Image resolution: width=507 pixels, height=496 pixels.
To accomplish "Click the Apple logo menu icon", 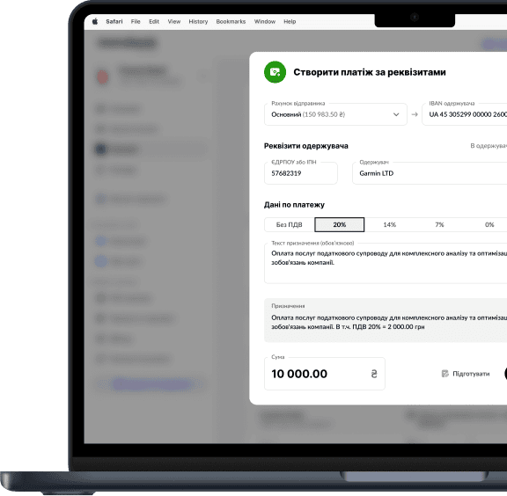I will click(x=95, y=22).
